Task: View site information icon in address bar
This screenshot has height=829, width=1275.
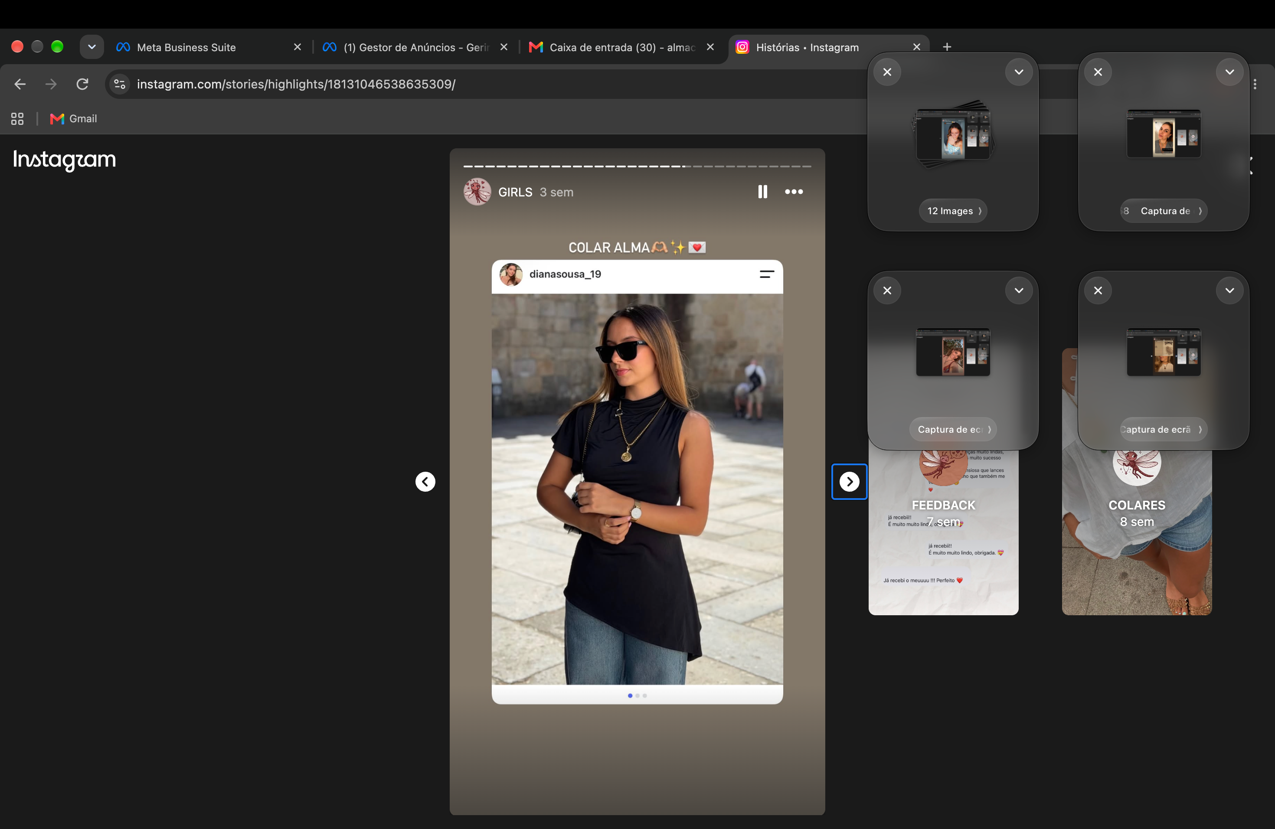Action: [120, 84]
